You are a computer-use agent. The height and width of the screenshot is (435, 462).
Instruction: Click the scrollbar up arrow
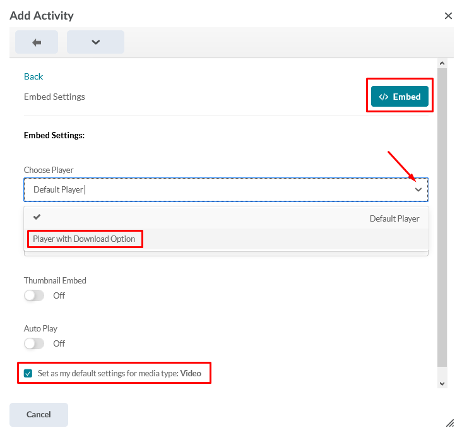(442, 63)
